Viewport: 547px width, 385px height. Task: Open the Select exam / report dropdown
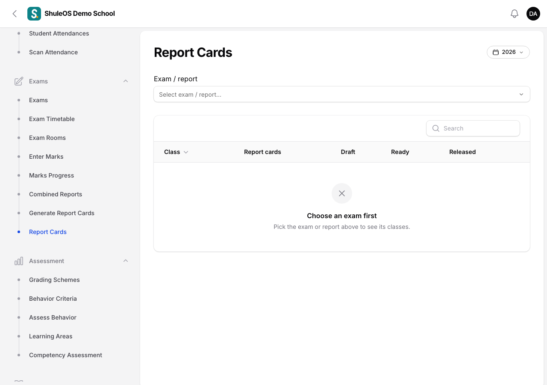point(342,95)
